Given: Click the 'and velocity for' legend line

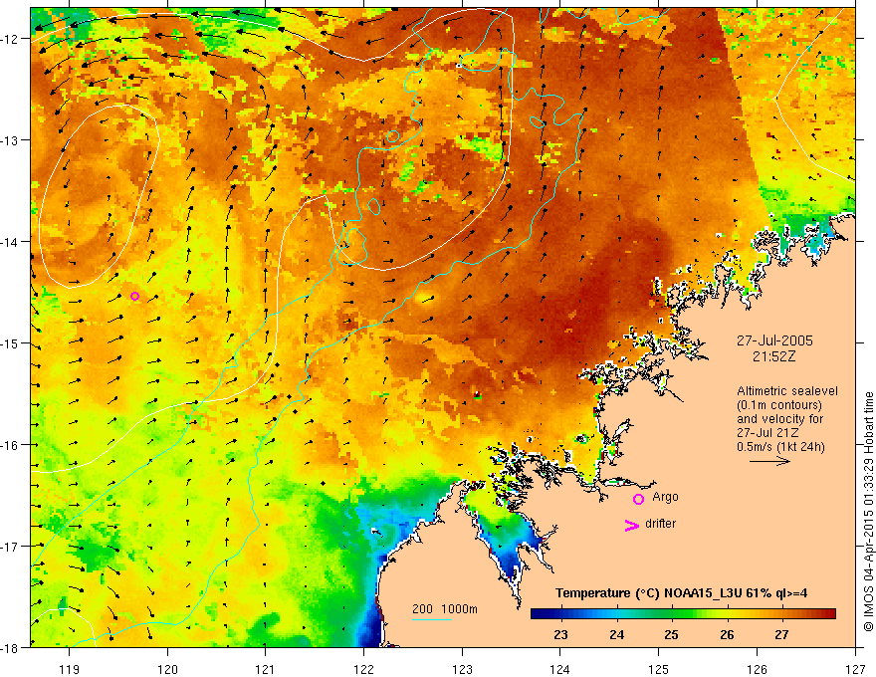Looking at the screenshot, I should coord(779,419).
